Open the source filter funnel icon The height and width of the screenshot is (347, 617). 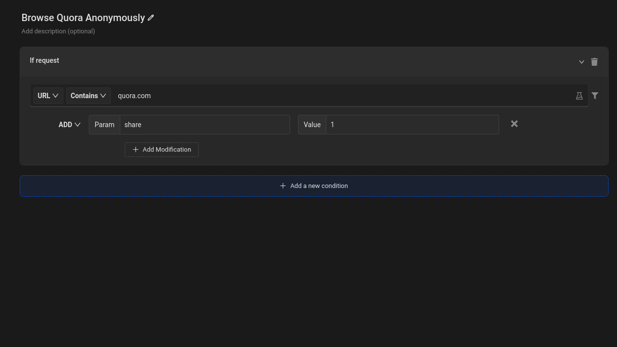coord(595,96)
